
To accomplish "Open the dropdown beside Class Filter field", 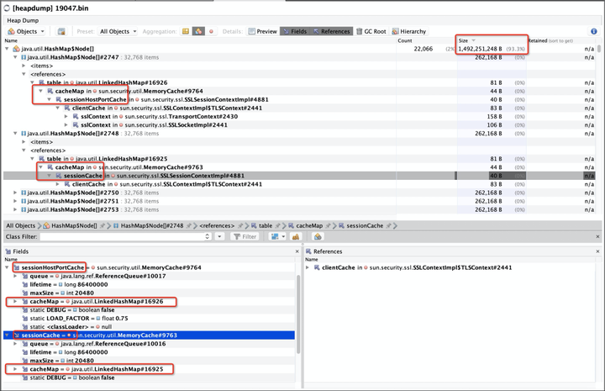I will pyautogui.click(x=219, y=236).
